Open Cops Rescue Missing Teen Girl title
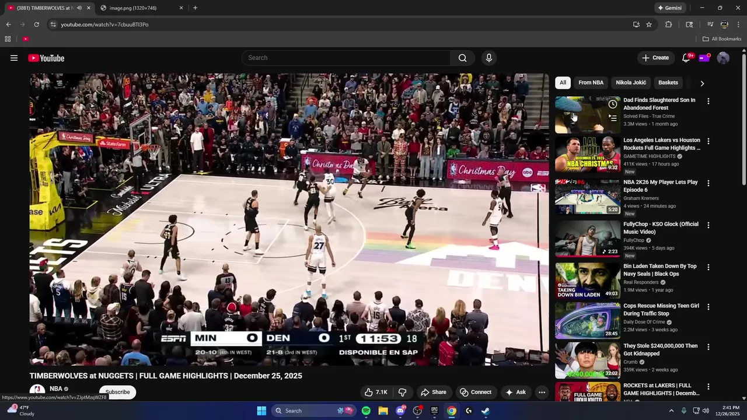 click(x=661, y=310)
